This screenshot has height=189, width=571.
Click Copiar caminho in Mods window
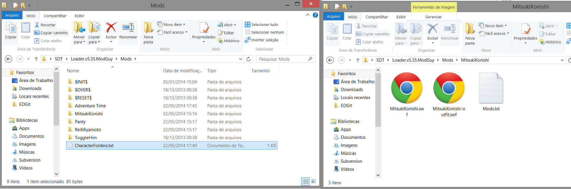(x=51, y=33)
